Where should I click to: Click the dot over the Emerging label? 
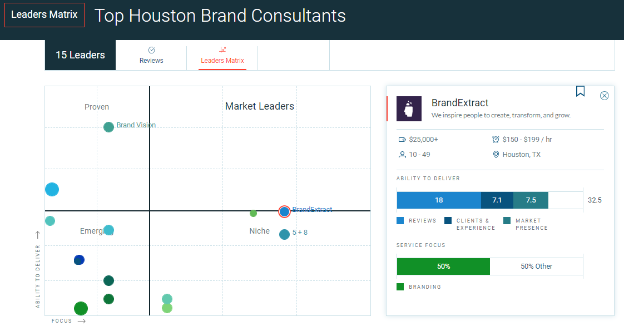tap(109, 230)
